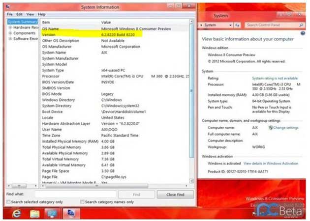Open the View menu

point(30,15)
